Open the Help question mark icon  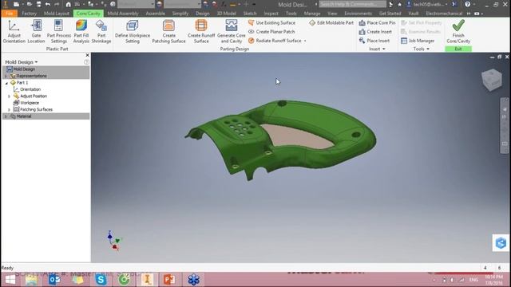(467, 4)
